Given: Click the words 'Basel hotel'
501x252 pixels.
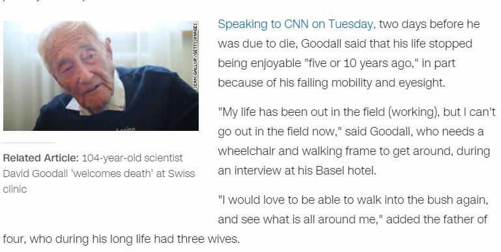Looking at the screenshot, I should 346,171.
